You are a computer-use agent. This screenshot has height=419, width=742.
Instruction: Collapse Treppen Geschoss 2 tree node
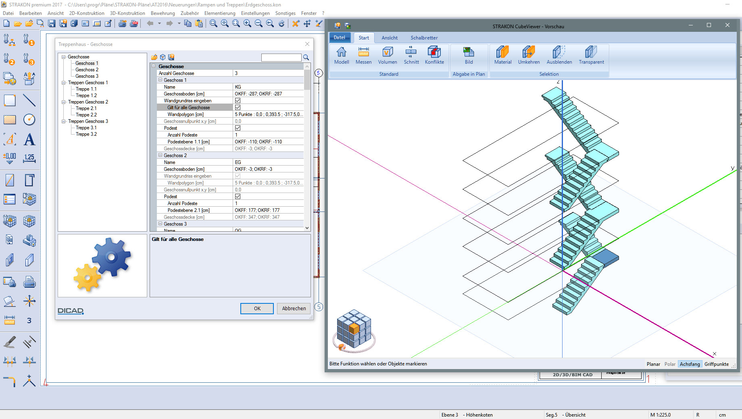[x=63, y=102]
